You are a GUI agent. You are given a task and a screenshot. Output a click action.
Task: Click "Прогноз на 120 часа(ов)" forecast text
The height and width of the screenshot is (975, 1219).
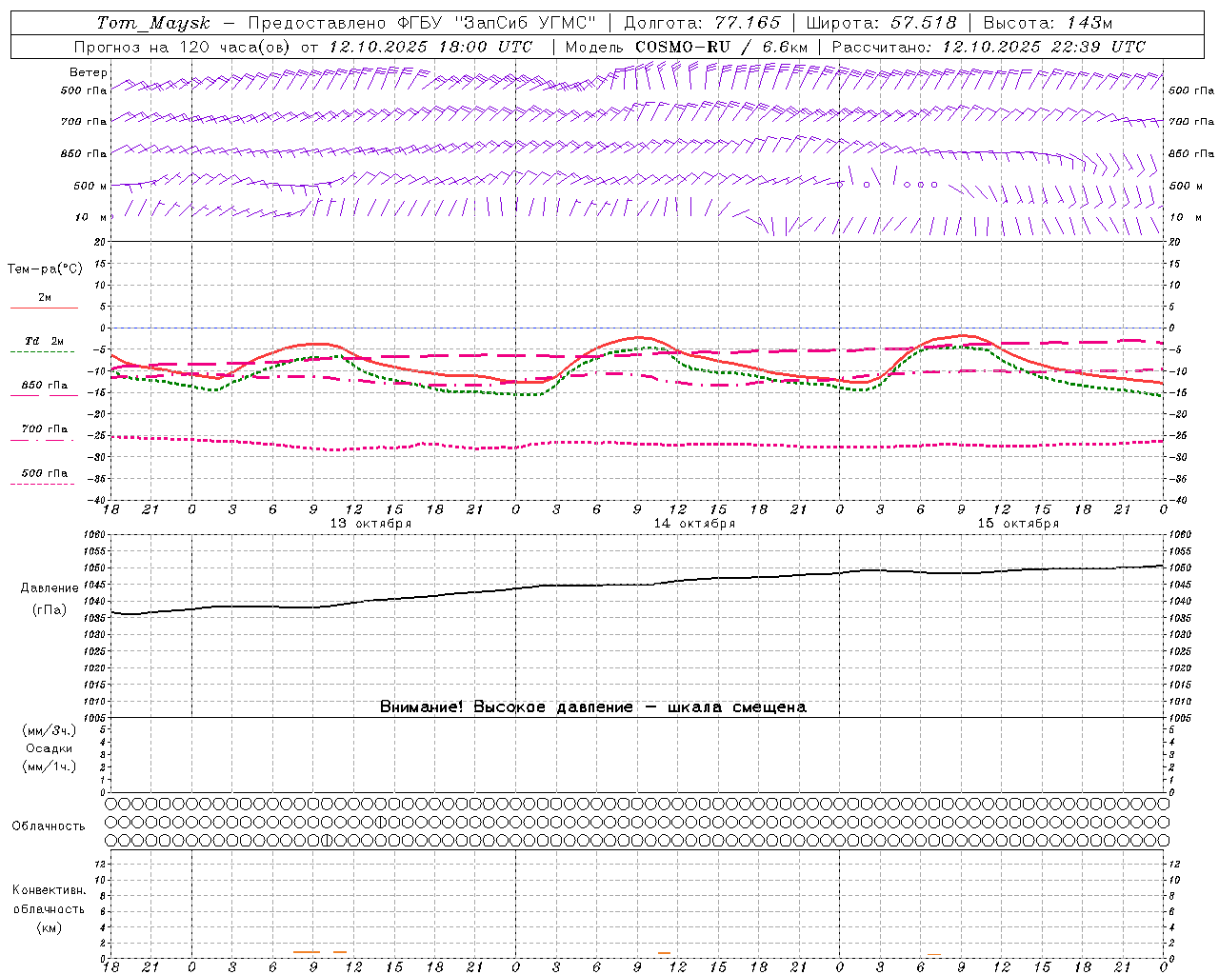tap(184, 47)
